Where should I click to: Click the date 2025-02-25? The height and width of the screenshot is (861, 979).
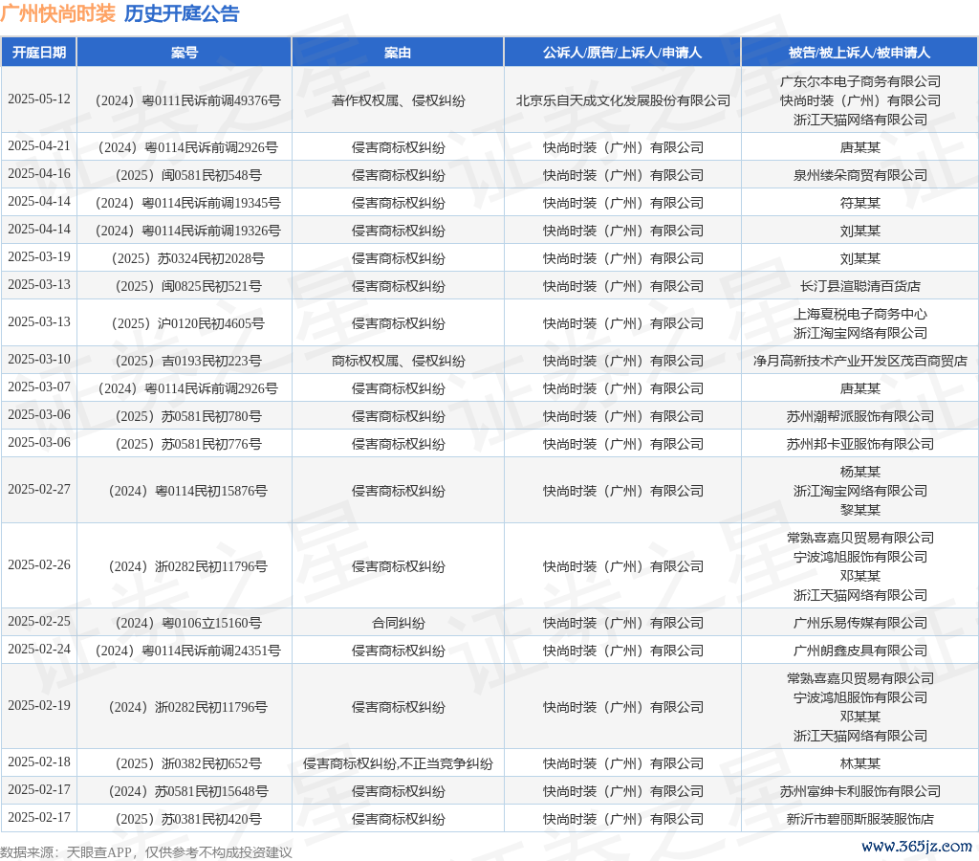(38, 621)
